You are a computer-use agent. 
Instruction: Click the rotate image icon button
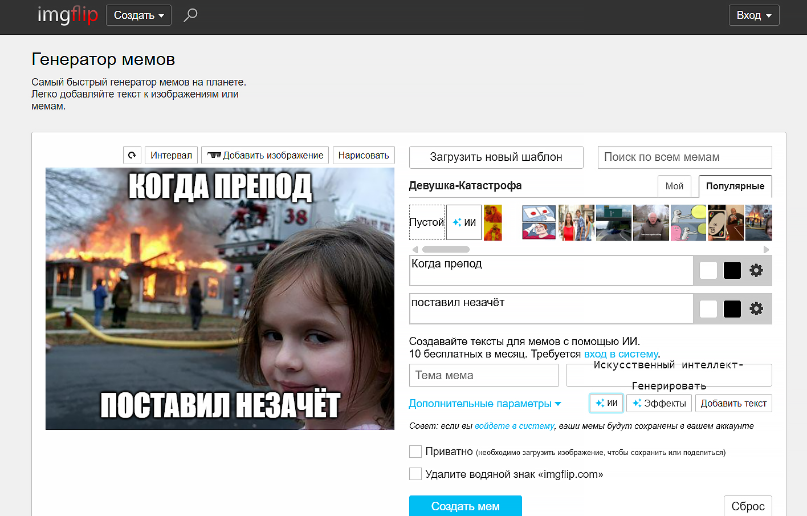pyautogui.click(x=132, y=155)
